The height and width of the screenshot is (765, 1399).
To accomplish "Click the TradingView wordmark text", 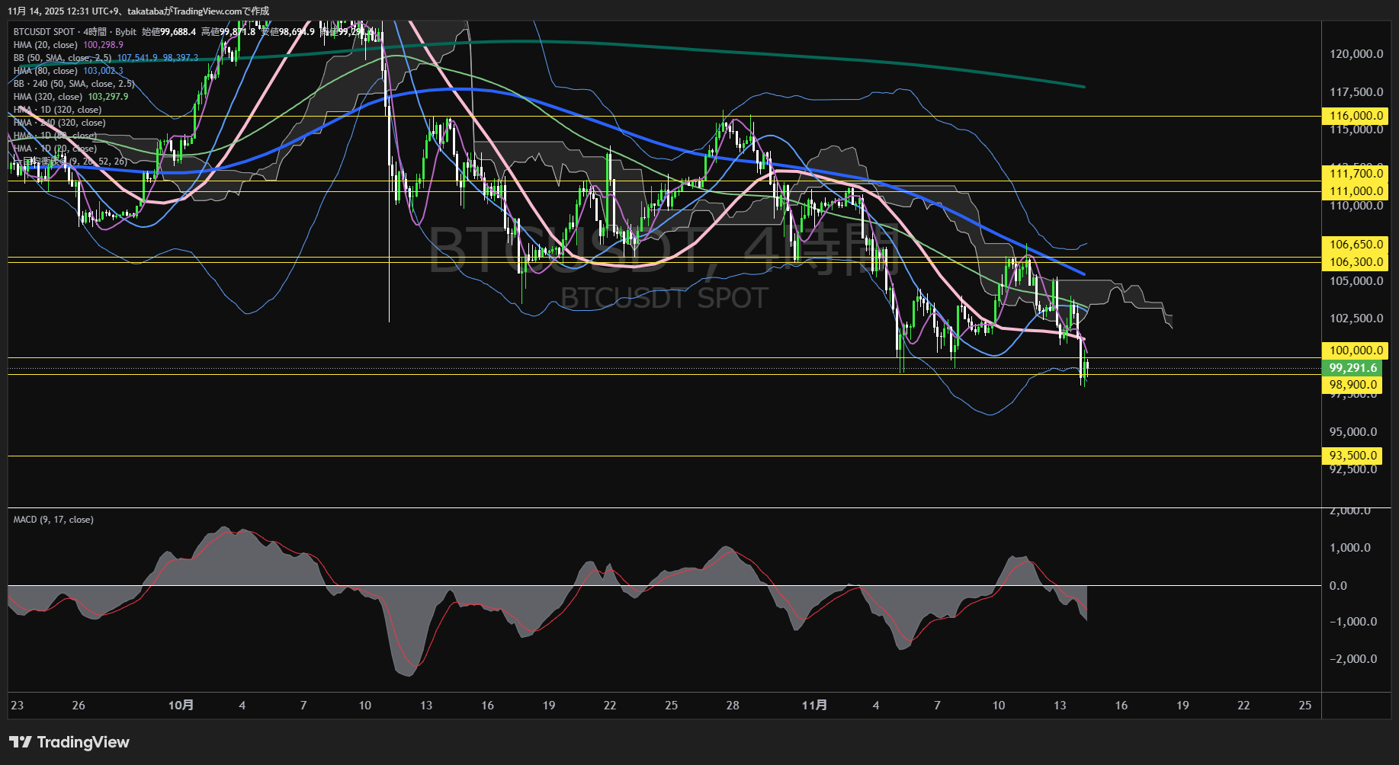I will [83, 742].
